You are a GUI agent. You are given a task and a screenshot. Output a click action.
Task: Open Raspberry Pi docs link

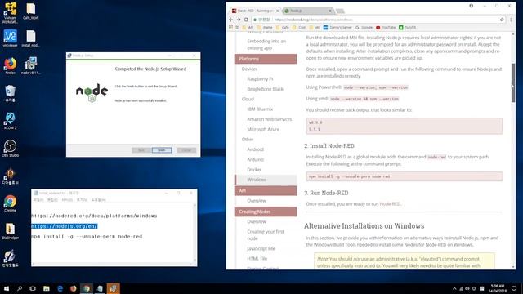tap(260, 79)
